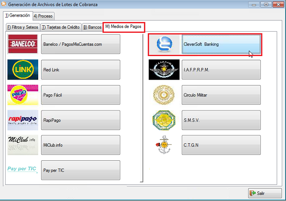Click the Banelco logo icon
Image resolution: width=286 pixels, height=201 pixels.
(22, 44)
